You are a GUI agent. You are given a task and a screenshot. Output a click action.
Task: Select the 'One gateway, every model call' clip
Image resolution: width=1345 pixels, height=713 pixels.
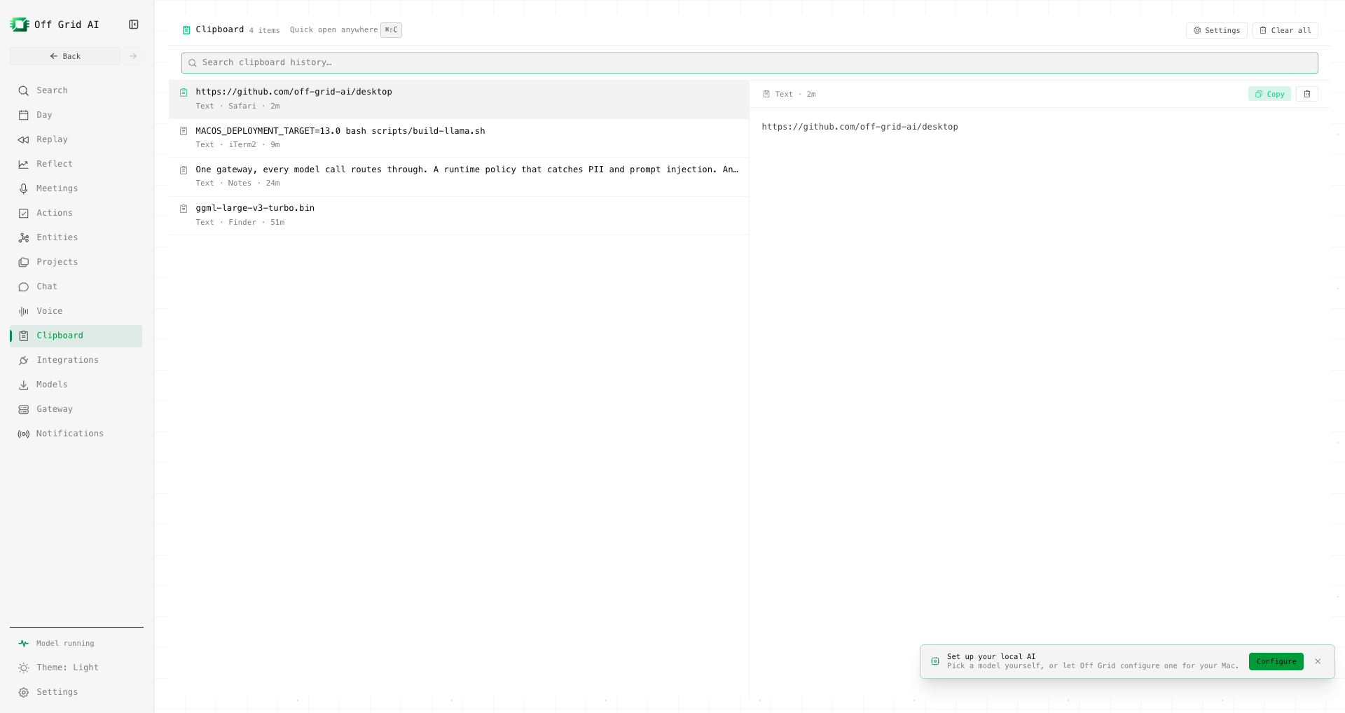459,176
